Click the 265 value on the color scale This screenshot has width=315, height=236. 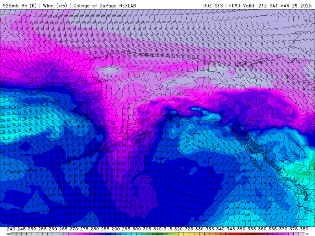(x=63, y=229)
